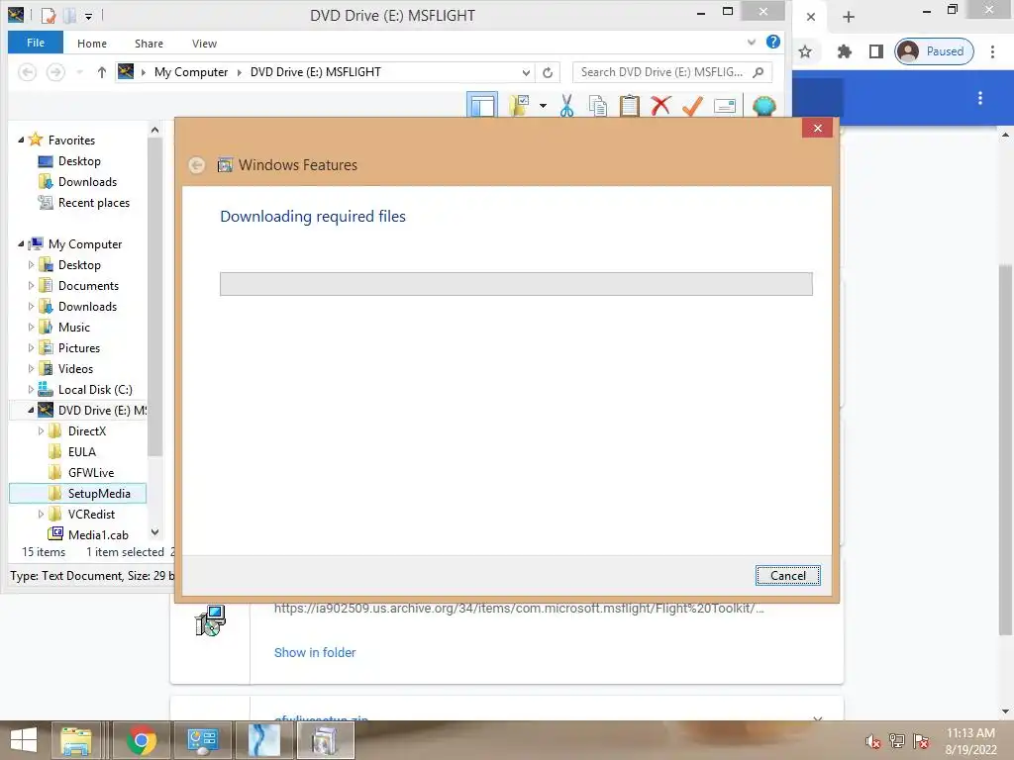Click Explorer Back navigation arrow
1014x760 pixels.
pos(27,71)
